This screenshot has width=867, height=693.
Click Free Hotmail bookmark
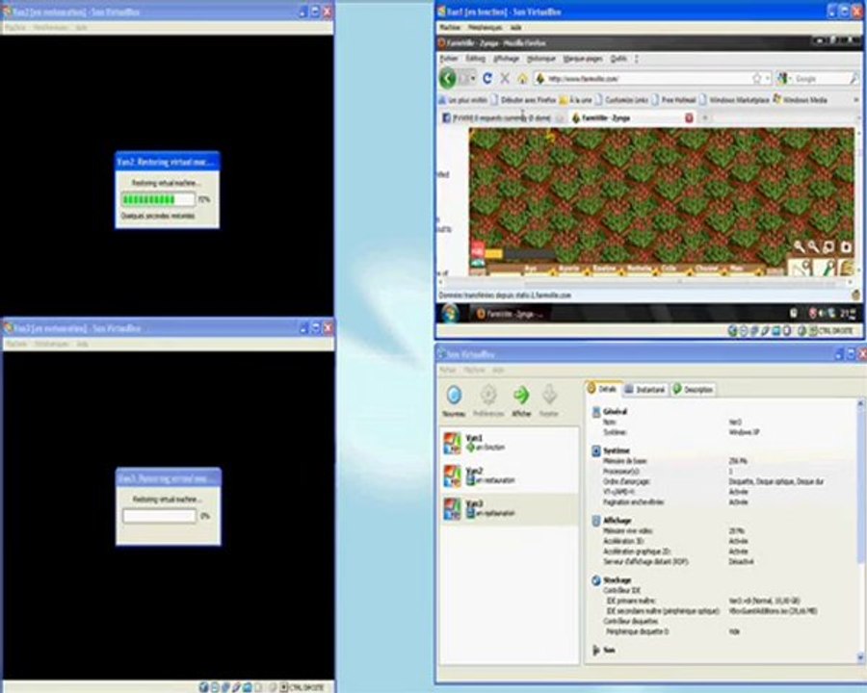(673, 100)
